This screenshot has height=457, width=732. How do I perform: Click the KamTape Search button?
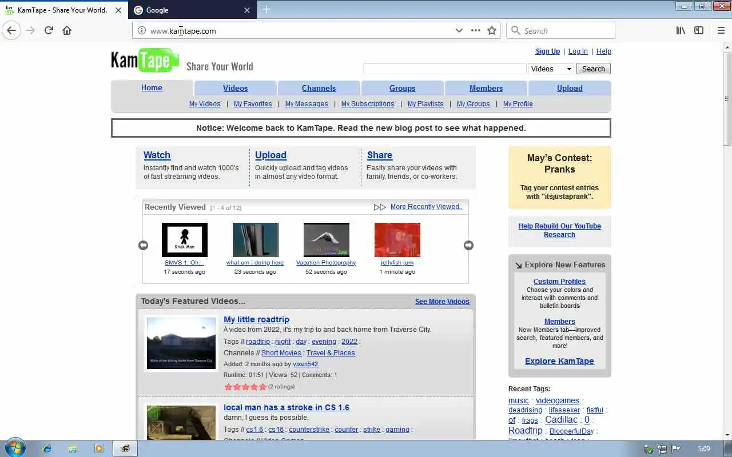pyautogui.click(x=594, y=69)
